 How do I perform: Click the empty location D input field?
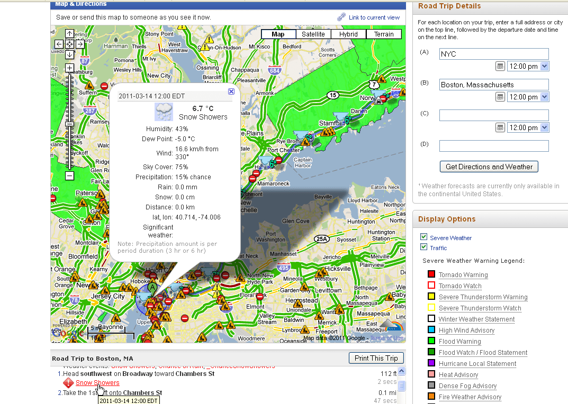(x=494, y=146)
